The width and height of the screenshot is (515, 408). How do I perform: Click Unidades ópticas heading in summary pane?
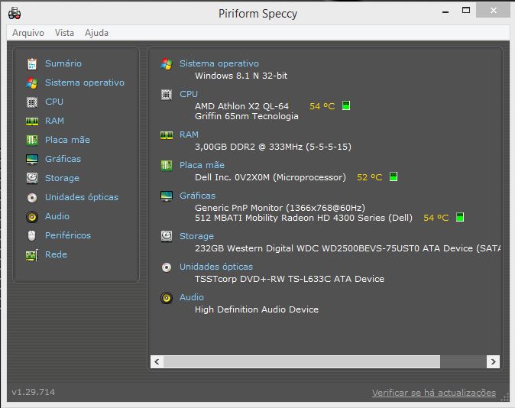click(216, 267)
